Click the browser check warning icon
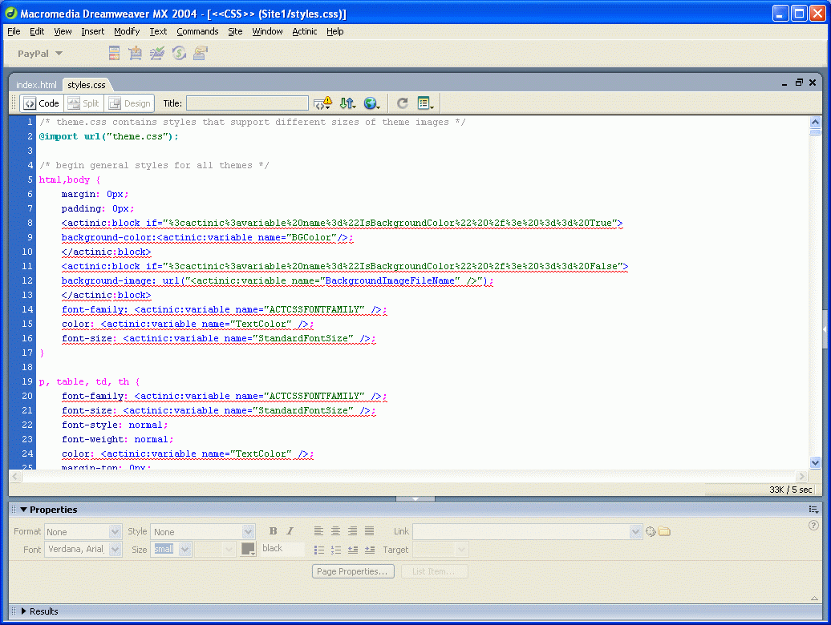 [x=322, y=103]
